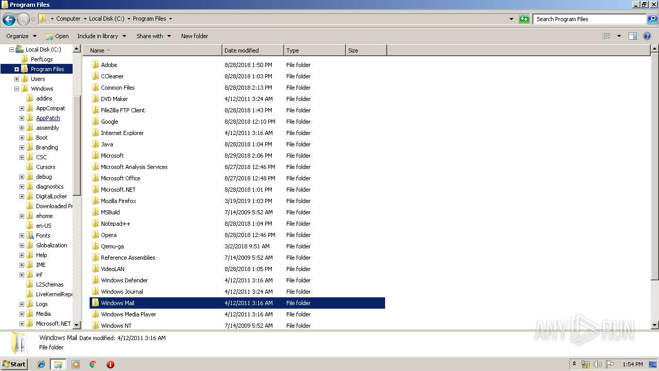Click Windows Explorer taskbar icon
The height and width of the screenshot is (371, 659).
click(x=58, y=364)
